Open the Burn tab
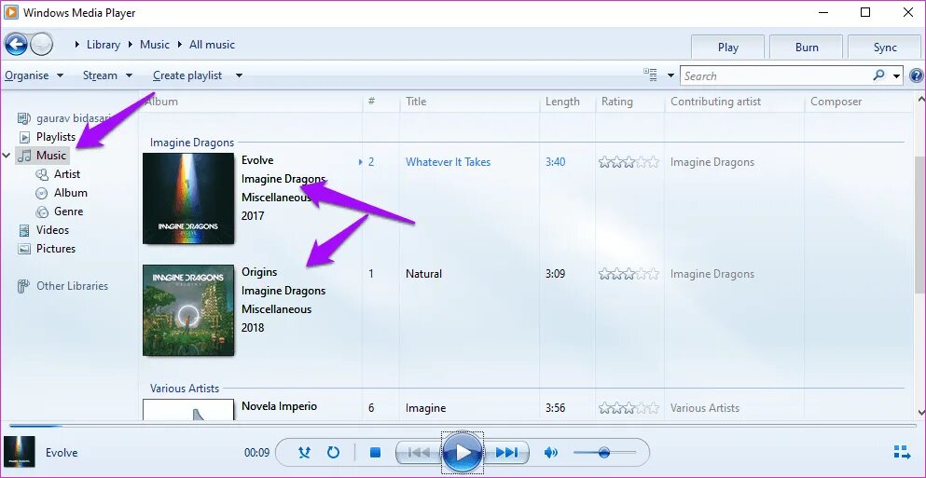The width and height of the screenshot is (926, 478). tap(806, 48)
